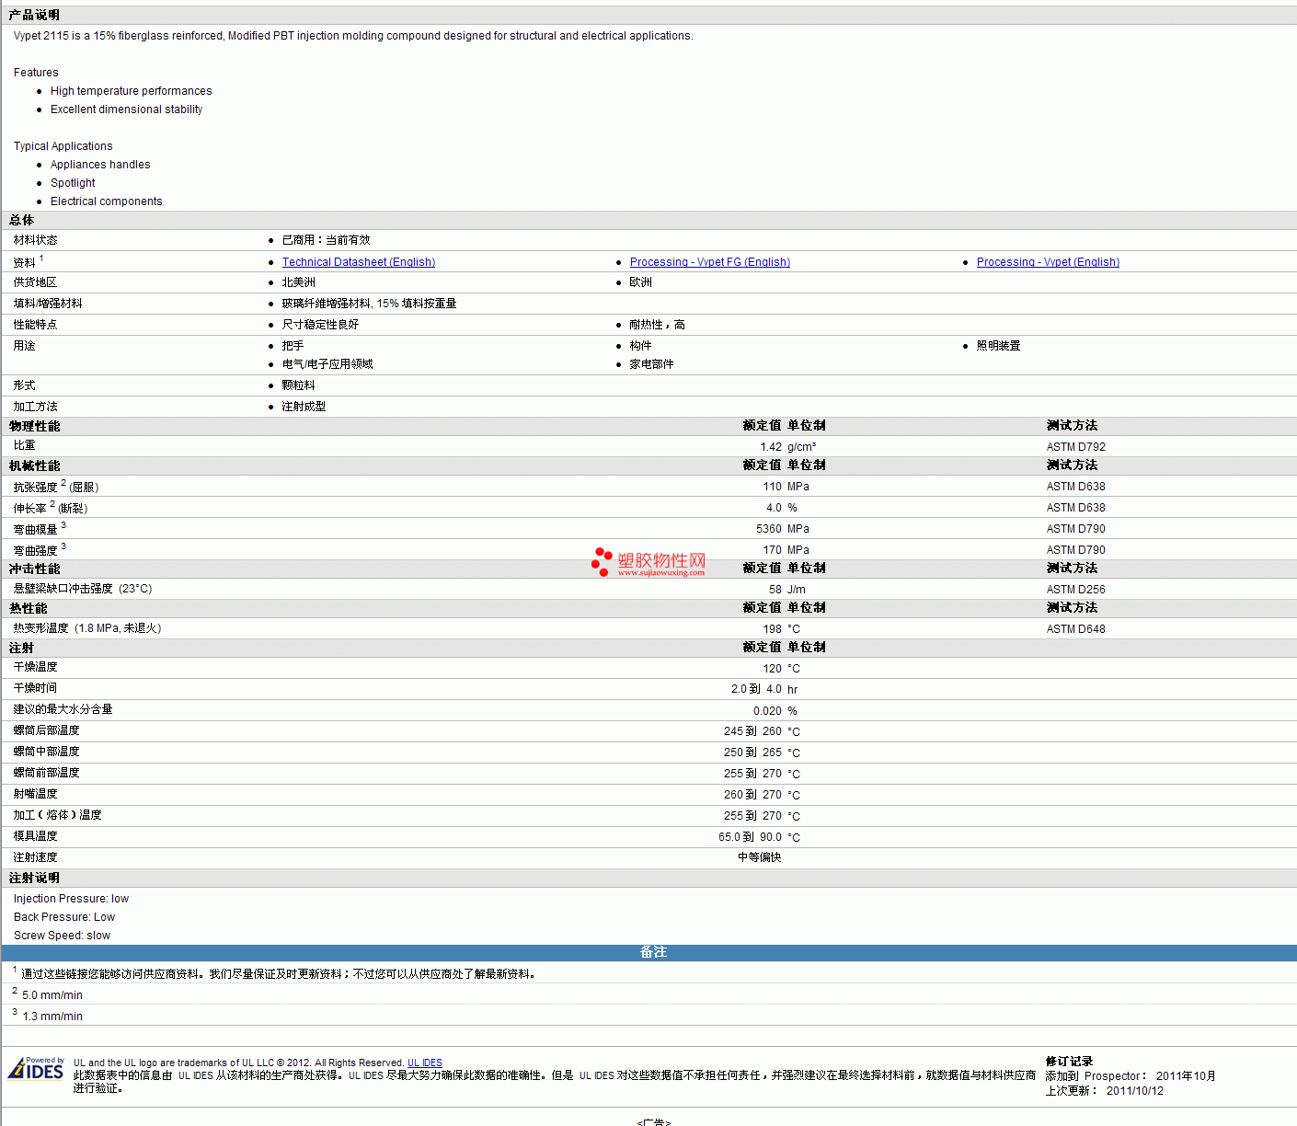This screenshot has width=1297, height=1126.
Task: Click the 产品说明 section header
Action: point(648,15)
